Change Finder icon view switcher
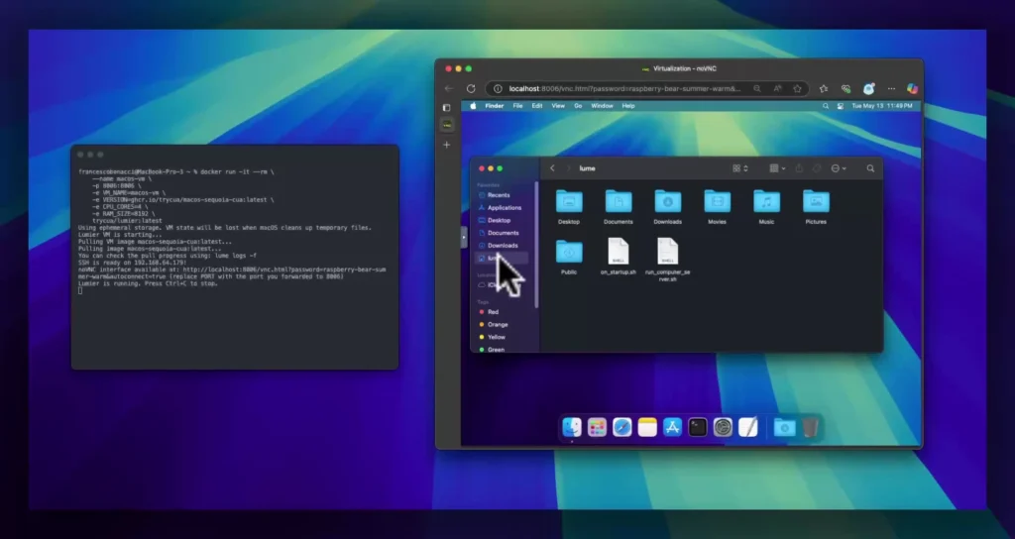Viewport: 1015px width, 539px height. click(739, 168)
